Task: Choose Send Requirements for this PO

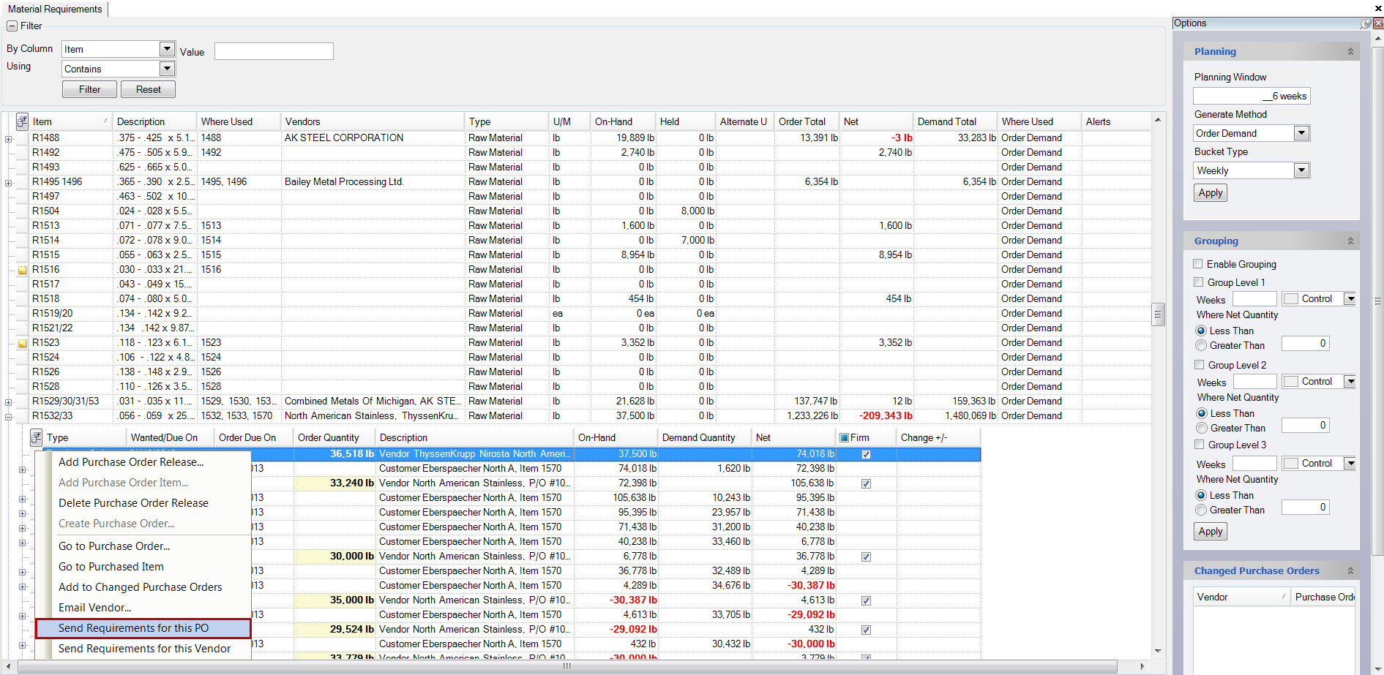Action: point(143,628)
